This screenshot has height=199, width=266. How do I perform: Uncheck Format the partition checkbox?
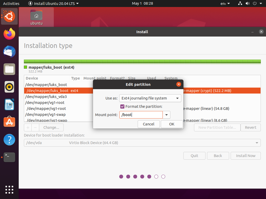tap(122, 106)
